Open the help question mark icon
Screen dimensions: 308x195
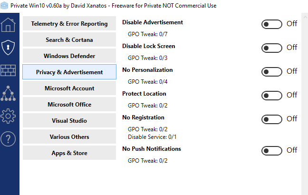pyautogui.click(x=9, y=138)
